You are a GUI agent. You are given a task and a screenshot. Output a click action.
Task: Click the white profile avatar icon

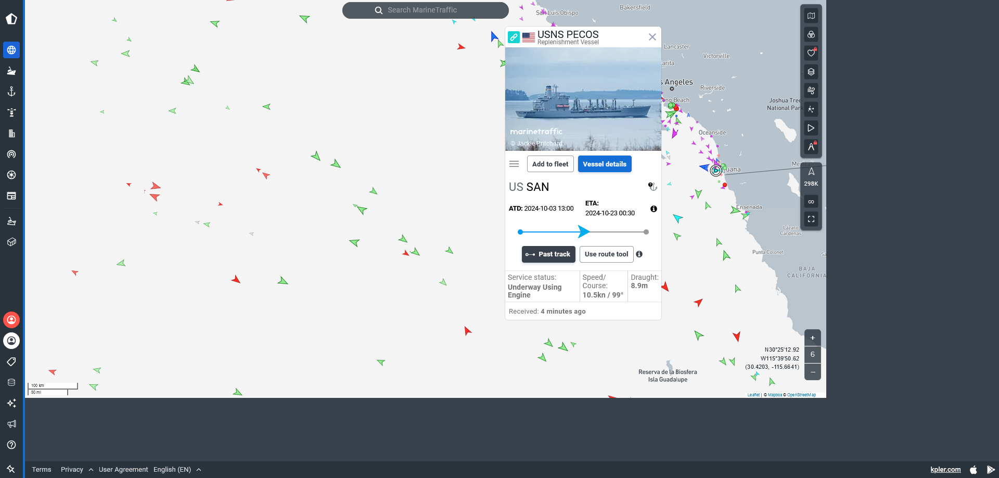coord(11,341)
